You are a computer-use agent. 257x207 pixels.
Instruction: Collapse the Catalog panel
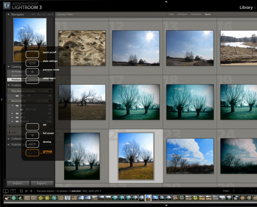[x=9, y=67]
